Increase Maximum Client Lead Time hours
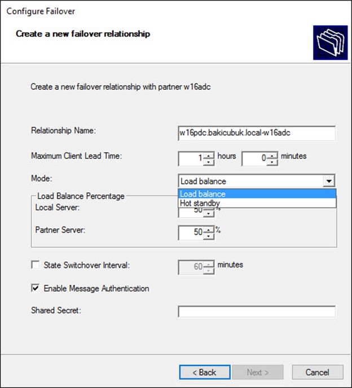 [209, 155]
